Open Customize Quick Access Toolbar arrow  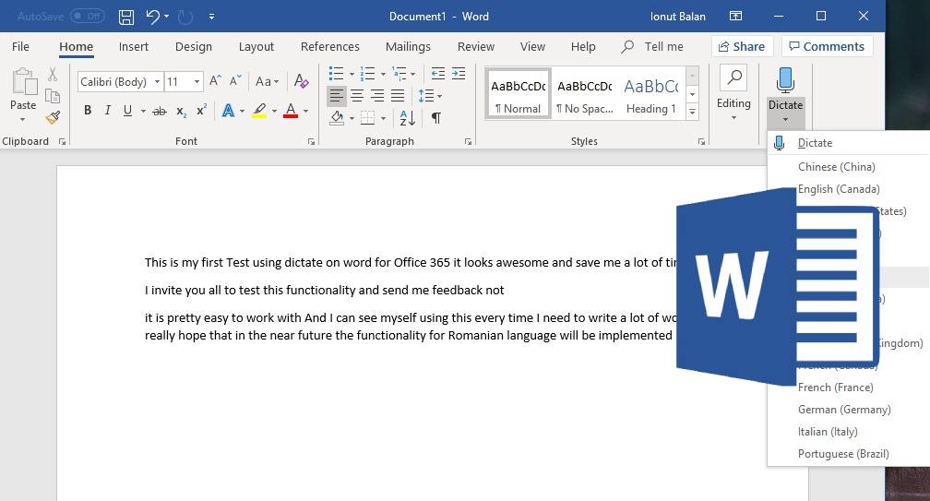click(212, 17)
